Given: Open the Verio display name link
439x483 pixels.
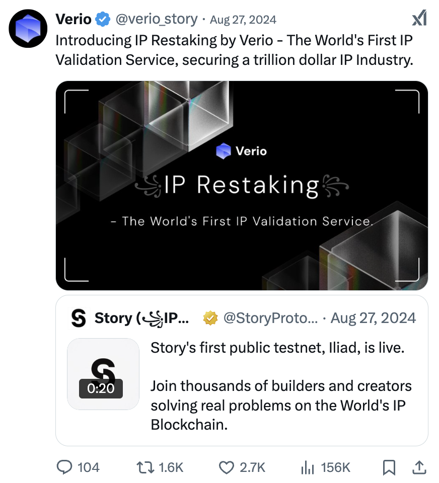Looking at the screenshot, I should pyautogui.click(x=74, y=20).
